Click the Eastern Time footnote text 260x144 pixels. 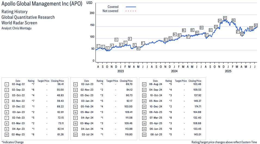224,142
